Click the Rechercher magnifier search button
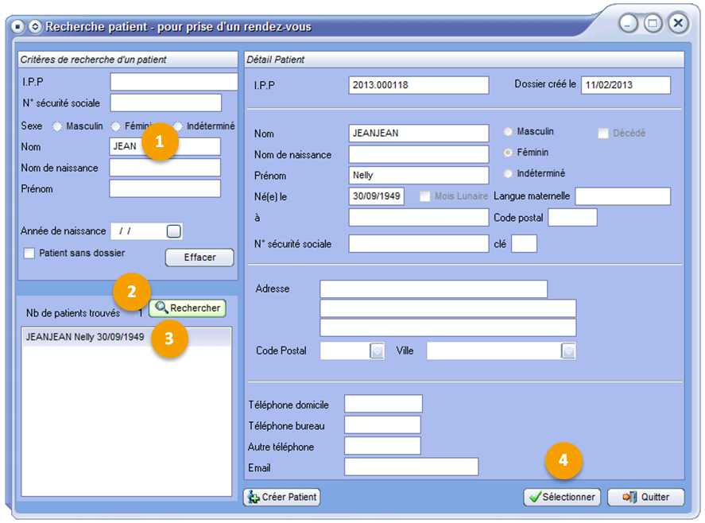Viewport: 705px width, 523px height. (187, 308)
